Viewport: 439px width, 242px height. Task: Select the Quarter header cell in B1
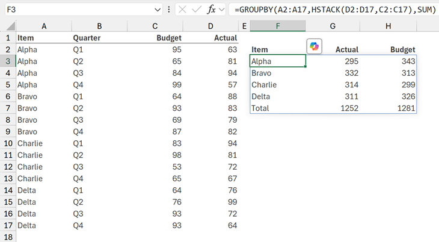(99, 38)
